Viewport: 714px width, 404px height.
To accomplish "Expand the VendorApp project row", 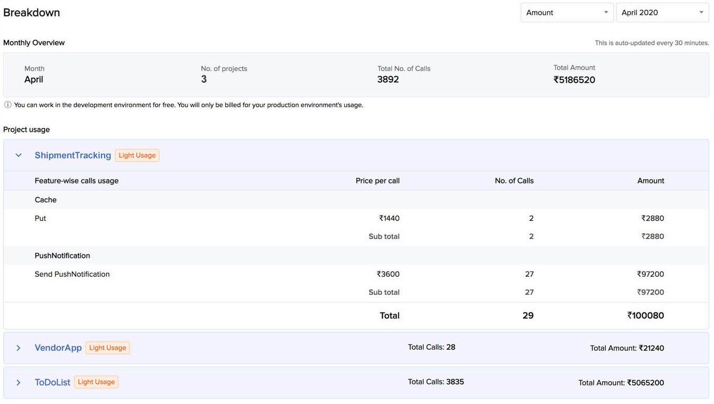I will pos(18,348).
